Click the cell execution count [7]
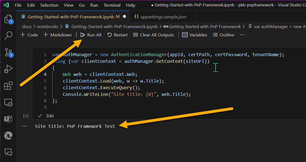Image resolution: width=306 pixels, height=162 pixels. click(x=26, y=116)
